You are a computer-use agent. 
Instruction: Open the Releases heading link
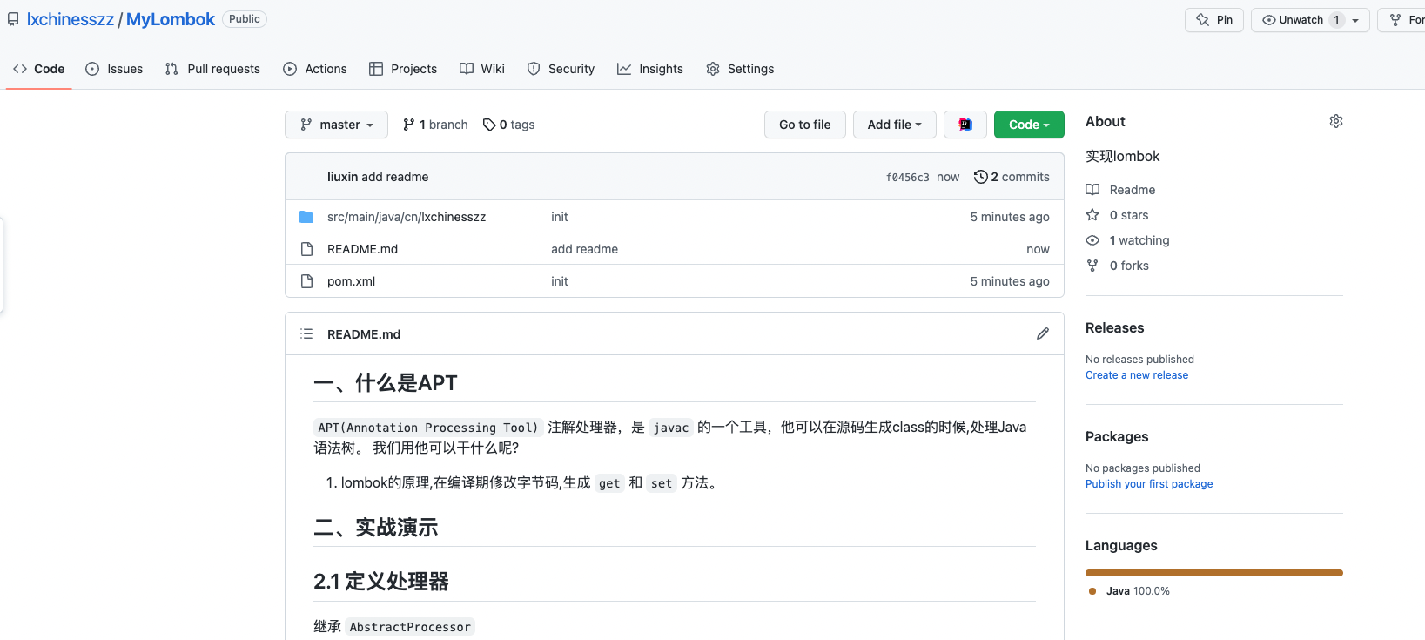(x=1114, y=328)
